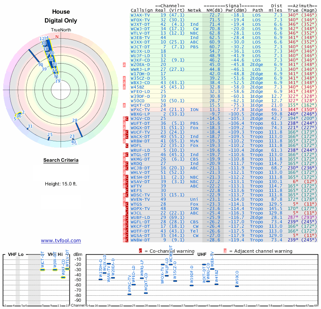Click the WQXT-CD marker in the UHF chart
This screenshot has width=321, height=309.
[146, 293]
